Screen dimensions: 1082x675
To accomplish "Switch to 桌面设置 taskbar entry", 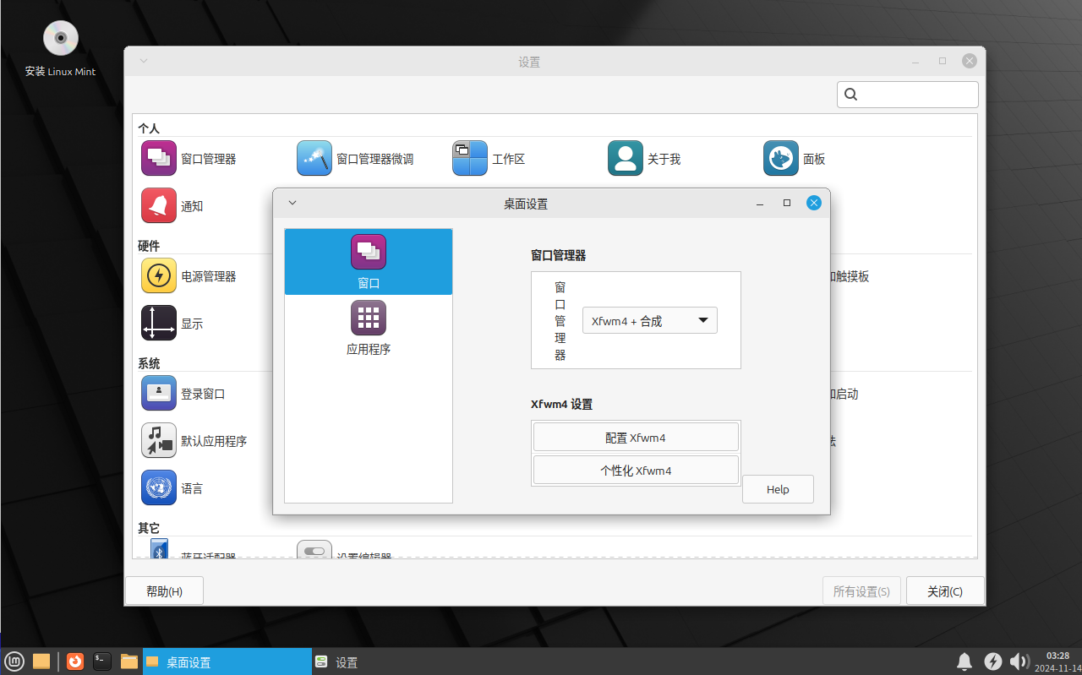I will pos(227,662).
